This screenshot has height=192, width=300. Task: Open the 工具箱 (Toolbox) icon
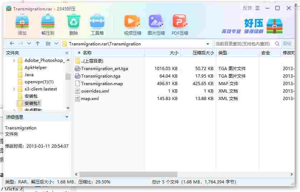[x=97, y=25]
